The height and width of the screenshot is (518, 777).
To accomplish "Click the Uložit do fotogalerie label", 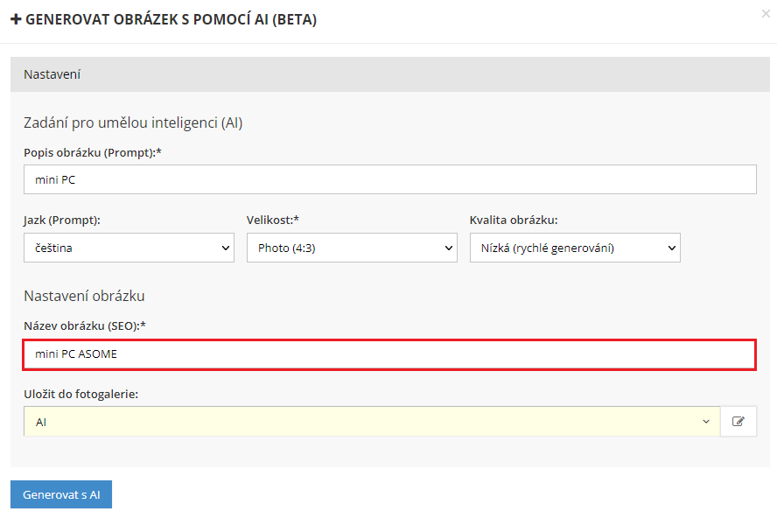I will [x=80, y=394].
